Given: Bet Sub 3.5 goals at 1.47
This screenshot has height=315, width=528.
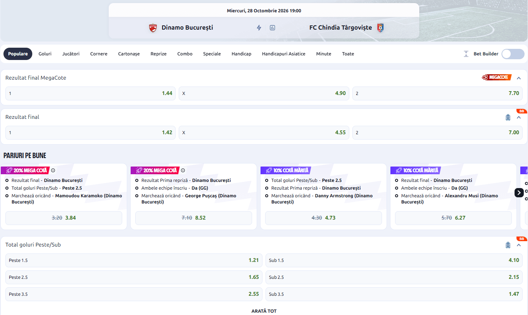Looking at the screenshot, I should pyautogui.click(x=394, y=294).
